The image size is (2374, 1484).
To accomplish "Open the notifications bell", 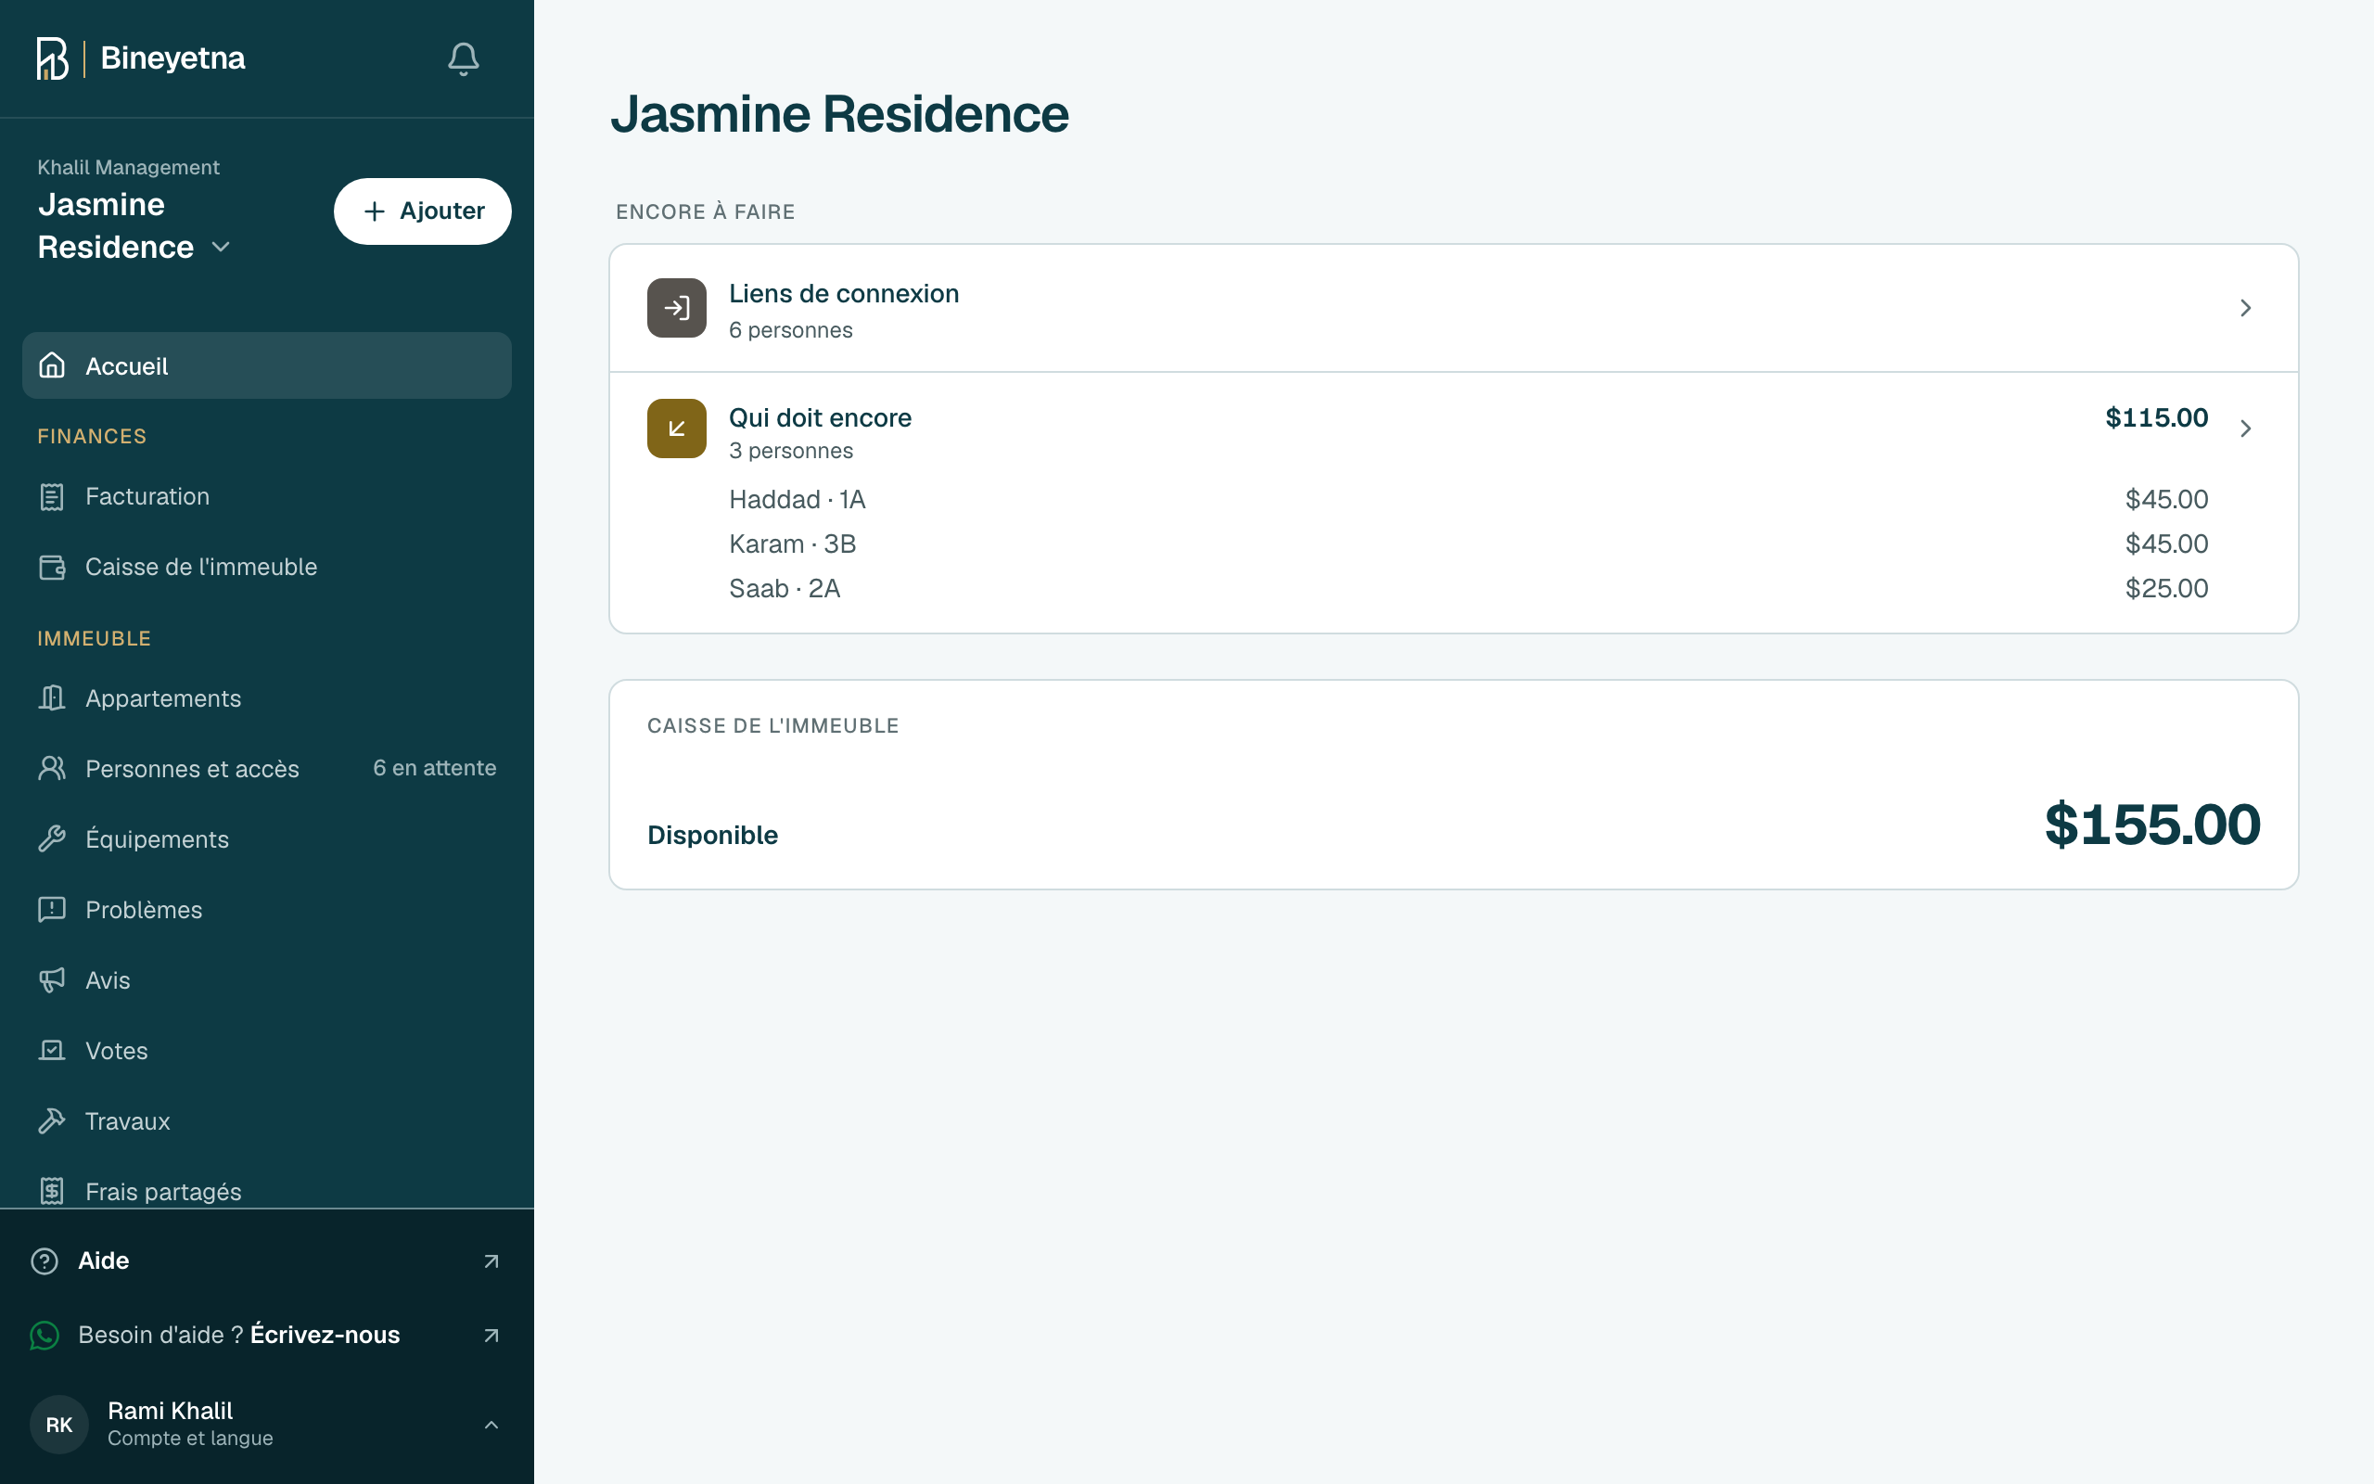I will (x=463, y=58).
